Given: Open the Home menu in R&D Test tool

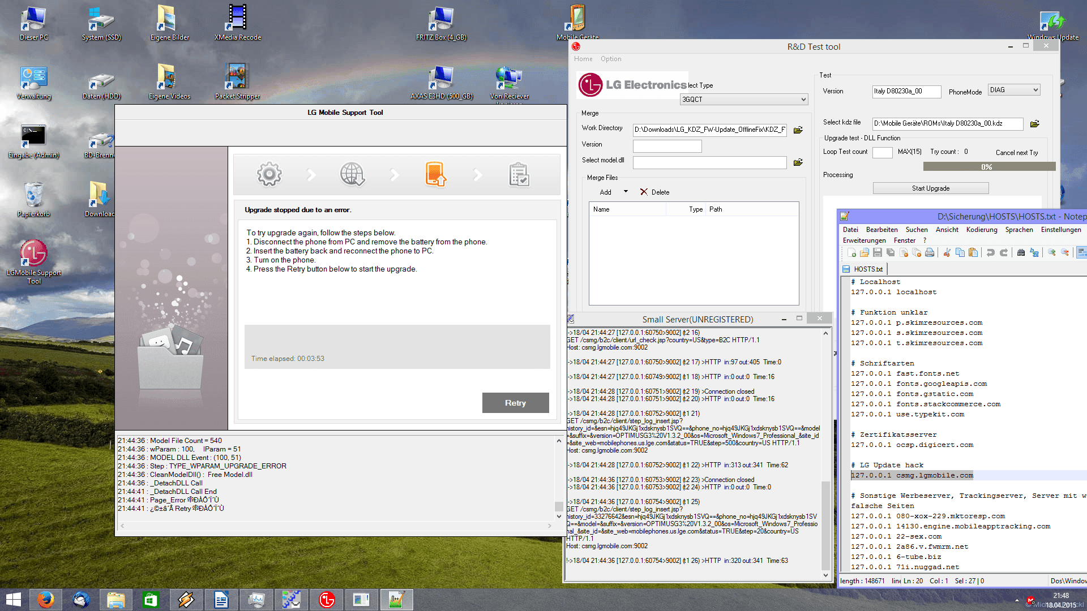Looking at the screenshot, I should [583, 59].
